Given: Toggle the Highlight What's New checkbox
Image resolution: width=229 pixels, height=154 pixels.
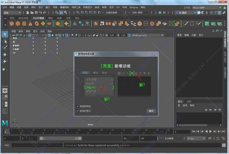Looking at the screenshot, I should point(78,106).
